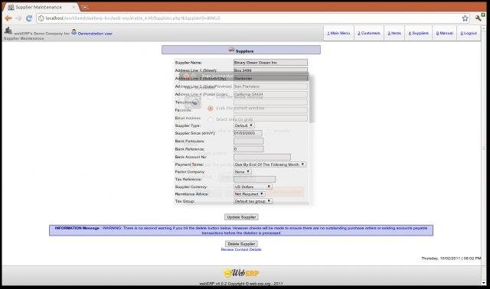Viewport: 490px width, 289px height.
Task: Click the browser address bar URL
Action: pos(132,18)
